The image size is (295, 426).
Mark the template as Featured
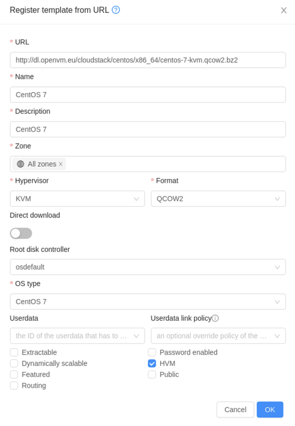[x=14, y=374]
